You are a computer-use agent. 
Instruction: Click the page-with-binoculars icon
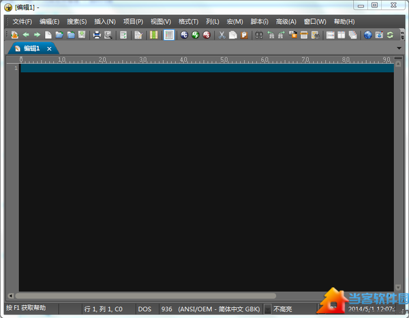pyautogui.click(x=315, y=35)
